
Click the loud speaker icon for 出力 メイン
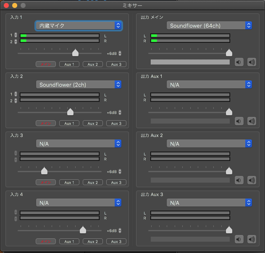click(252, 62)
